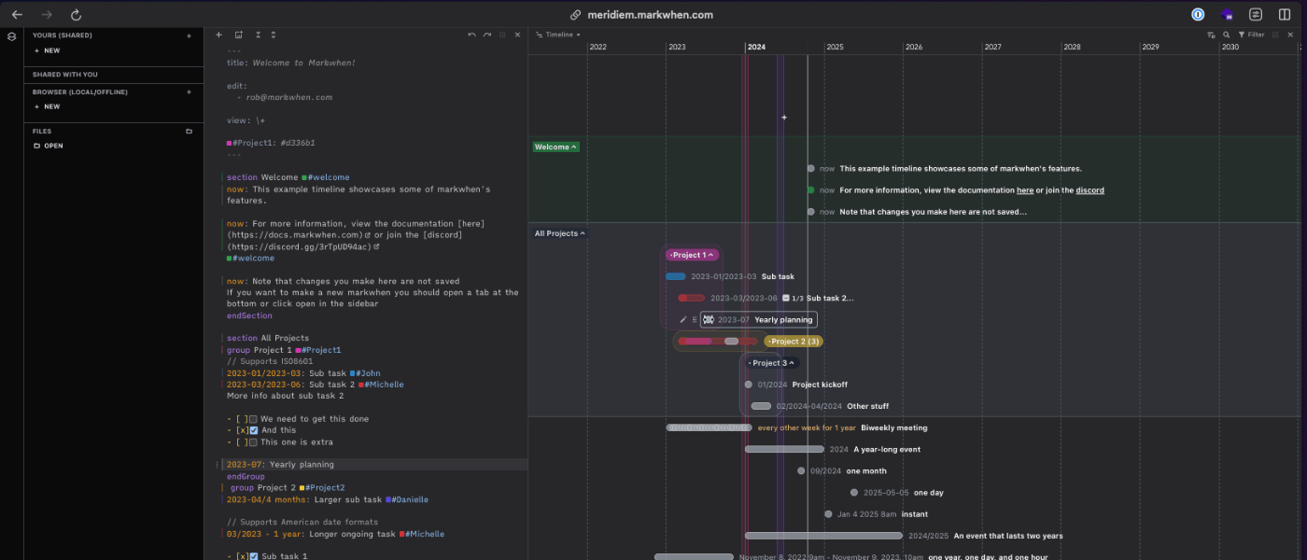Screen dimensions: 1307x560
Task: Open search in the timeline toolbar
Action: tap(1226, 35)
